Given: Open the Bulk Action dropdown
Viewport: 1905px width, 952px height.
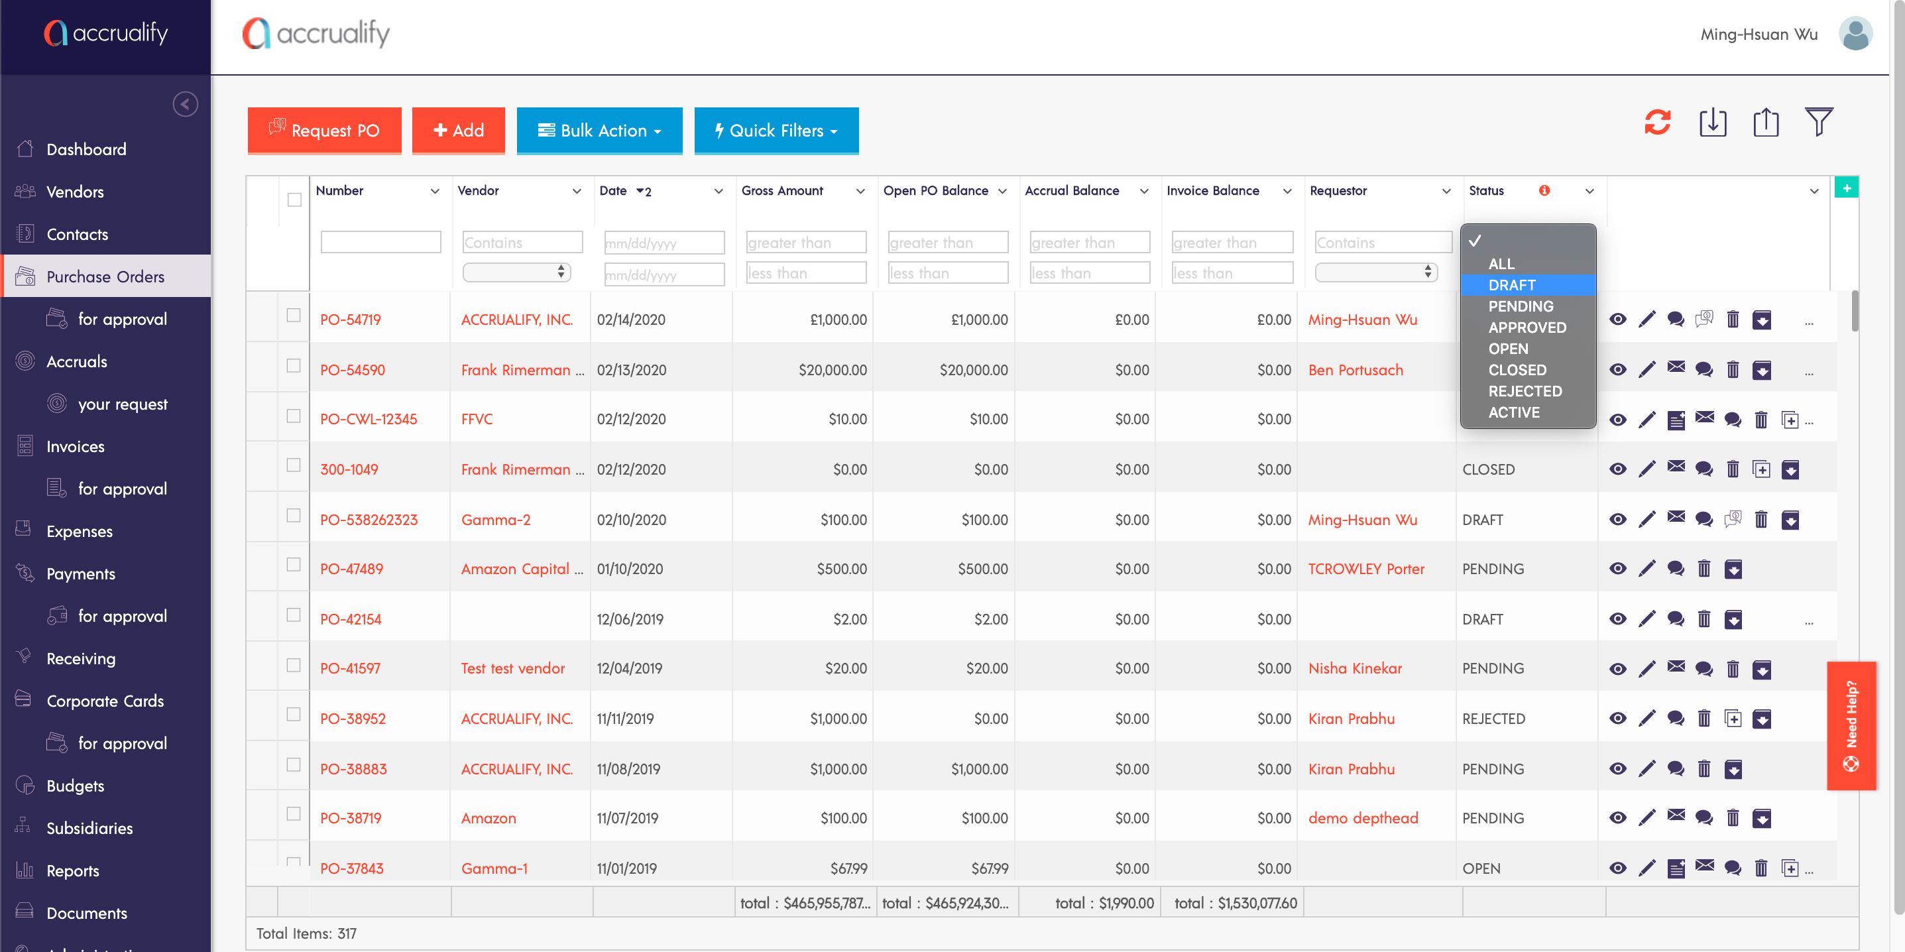Looking at the screenshot, I should click(599, 131).
